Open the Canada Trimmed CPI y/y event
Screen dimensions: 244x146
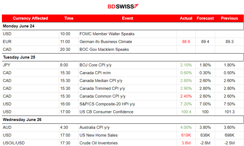[x=102, y=88]
